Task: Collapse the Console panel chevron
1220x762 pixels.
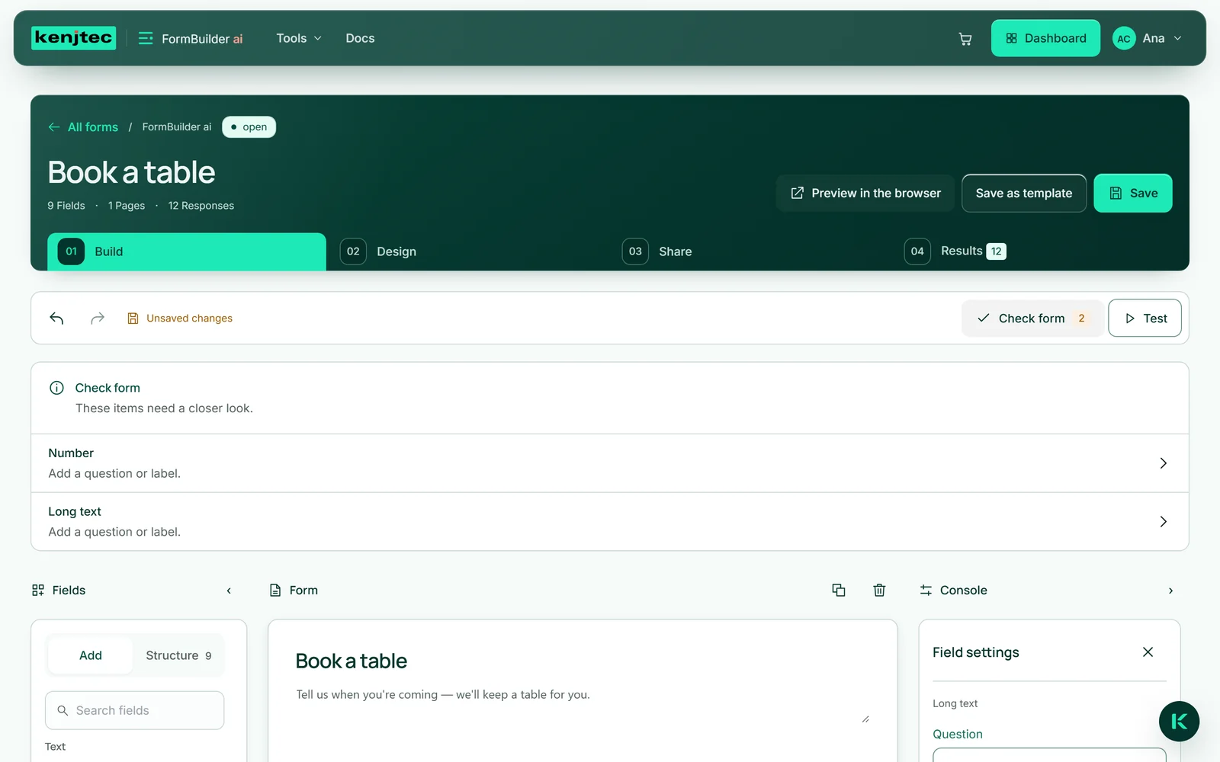Action: pos(1170,591)
